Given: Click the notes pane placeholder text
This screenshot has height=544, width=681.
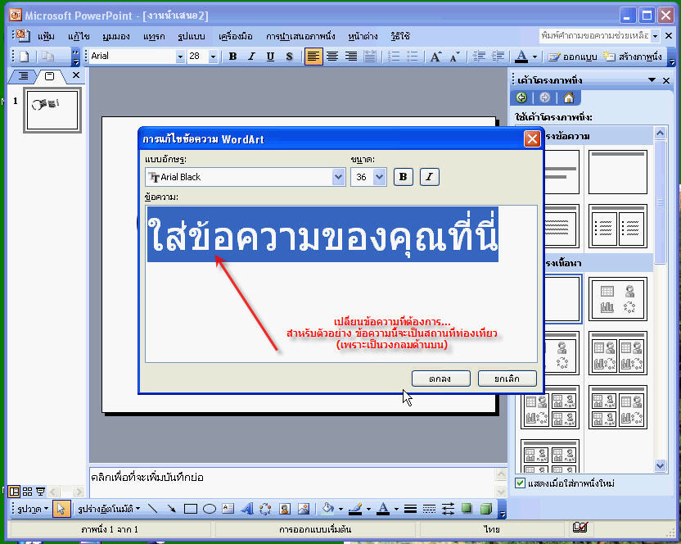Looking at the screenshot, I should 147,478.
